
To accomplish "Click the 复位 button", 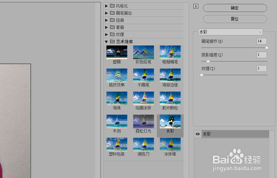I will coord(235,19).
